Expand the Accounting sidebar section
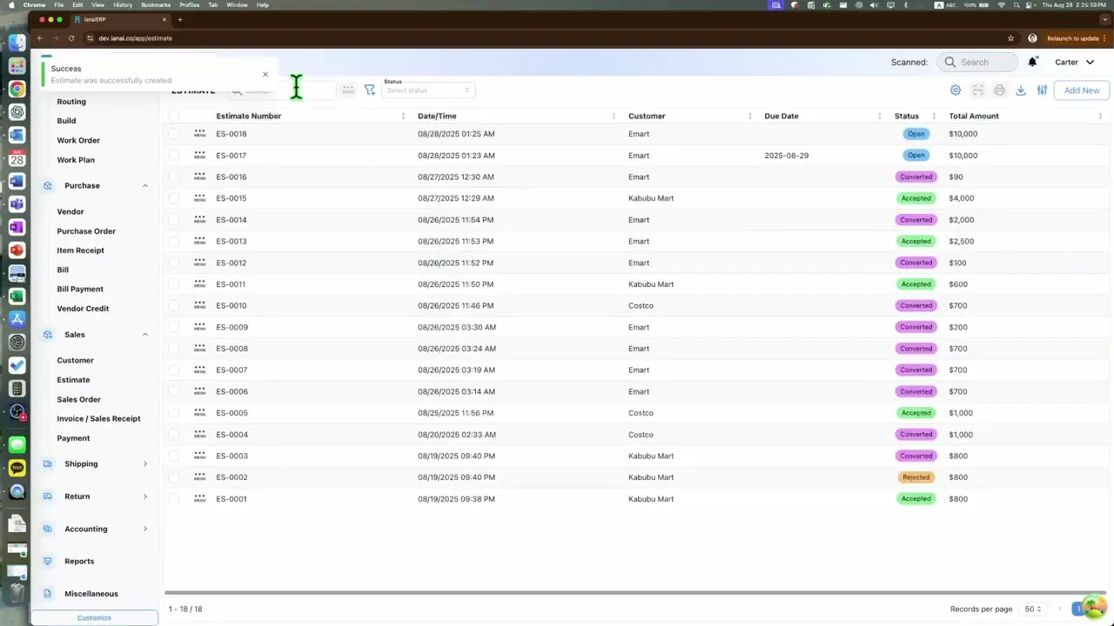This screenshot has height=626, width=1114. click(145, 529)
